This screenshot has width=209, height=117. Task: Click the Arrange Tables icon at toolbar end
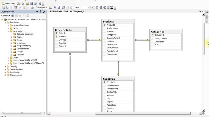(x=112, y=8)
